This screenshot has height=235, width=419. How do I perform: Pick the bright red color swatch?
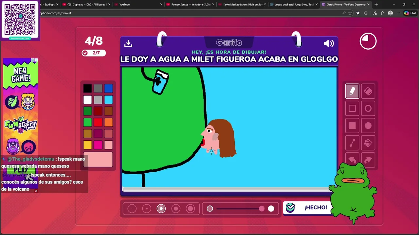(x=98, y=122)
